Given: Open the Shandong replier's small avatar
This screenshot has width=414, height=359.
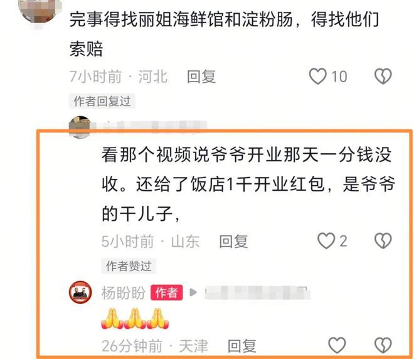Looking at the screenshot, I should coord(80,127).
